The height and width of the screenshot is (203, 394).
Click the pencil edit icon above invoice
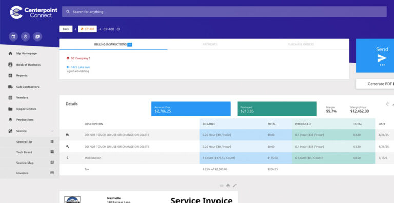[234, 186]
